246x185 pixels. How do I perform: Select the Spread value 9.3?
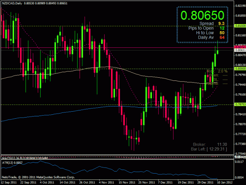coord(221,24)
